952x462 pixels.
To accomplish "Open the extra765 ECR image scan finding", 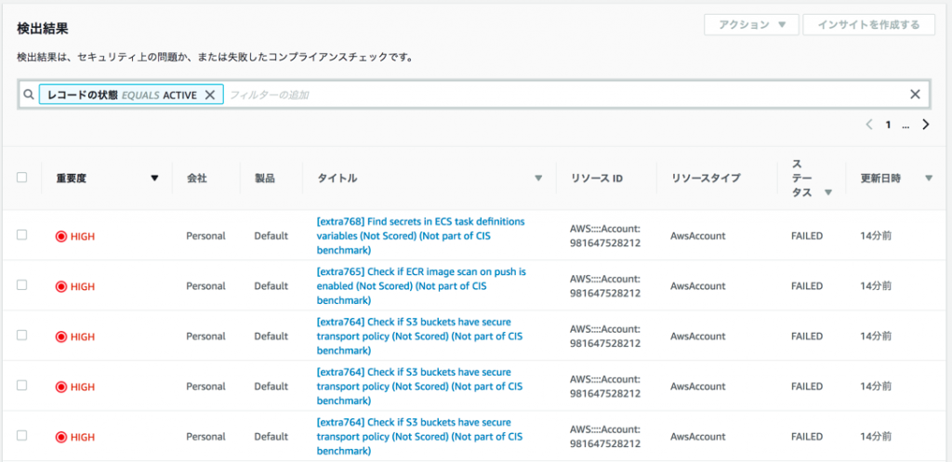I will [421, 286].
